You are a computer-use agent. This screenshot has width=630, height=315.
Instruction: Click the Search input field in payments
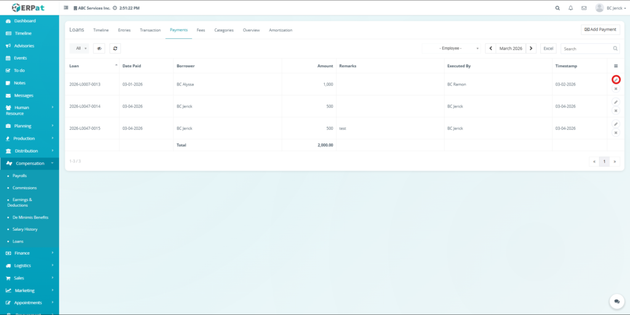pyautogui.click(x=586, y=48)
